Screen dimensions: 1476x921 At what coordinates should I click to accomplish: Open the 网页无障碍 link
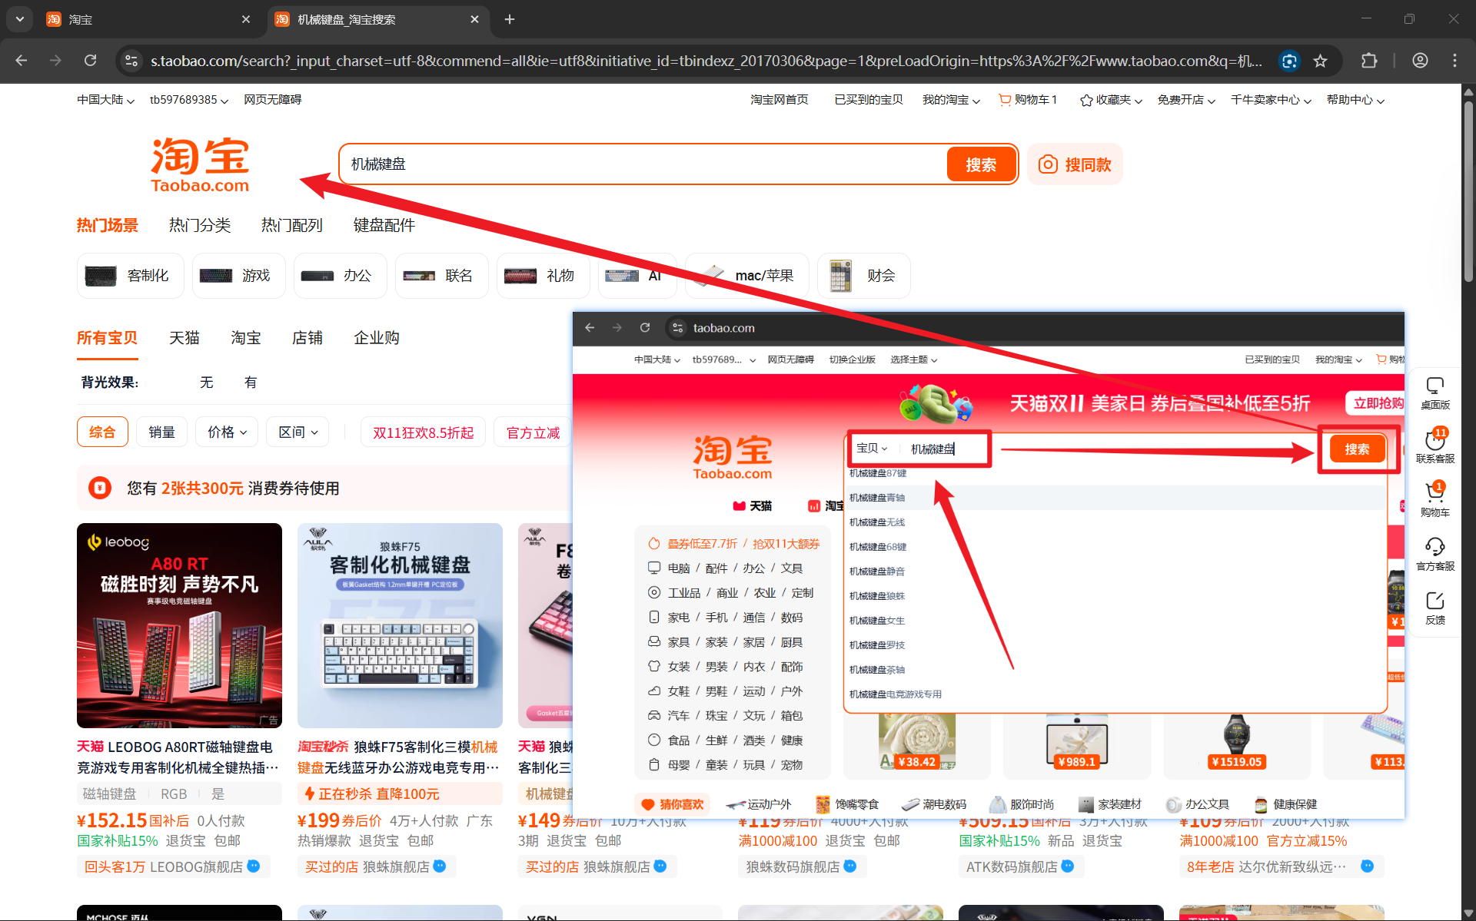coord(273,100)
